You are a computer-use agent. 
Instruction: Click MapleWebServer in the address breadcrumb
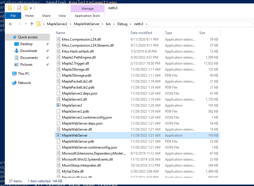87,24
